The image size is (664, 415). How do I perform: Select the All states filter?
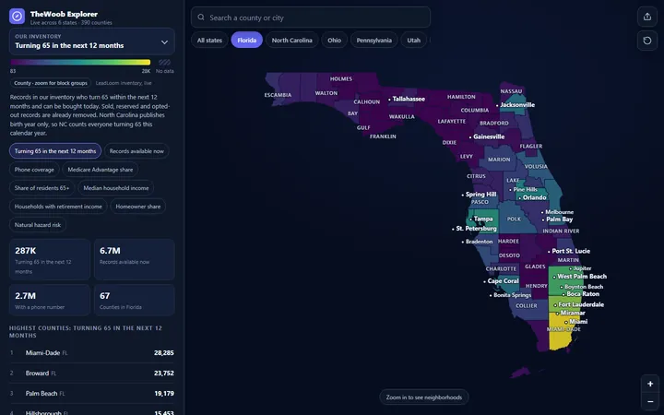tap(209, 41)
